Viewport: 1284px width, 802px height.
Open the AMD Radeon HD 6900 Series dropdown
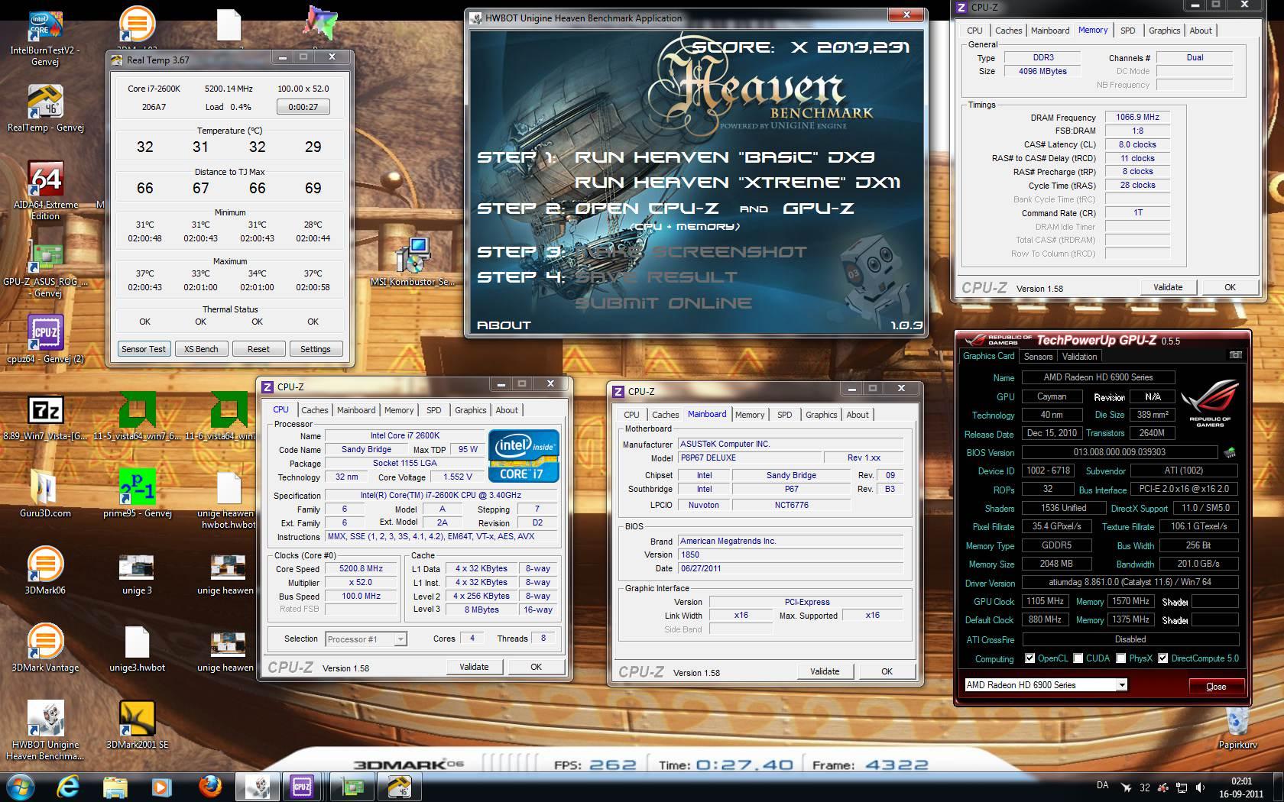(x=1046, y=685)
